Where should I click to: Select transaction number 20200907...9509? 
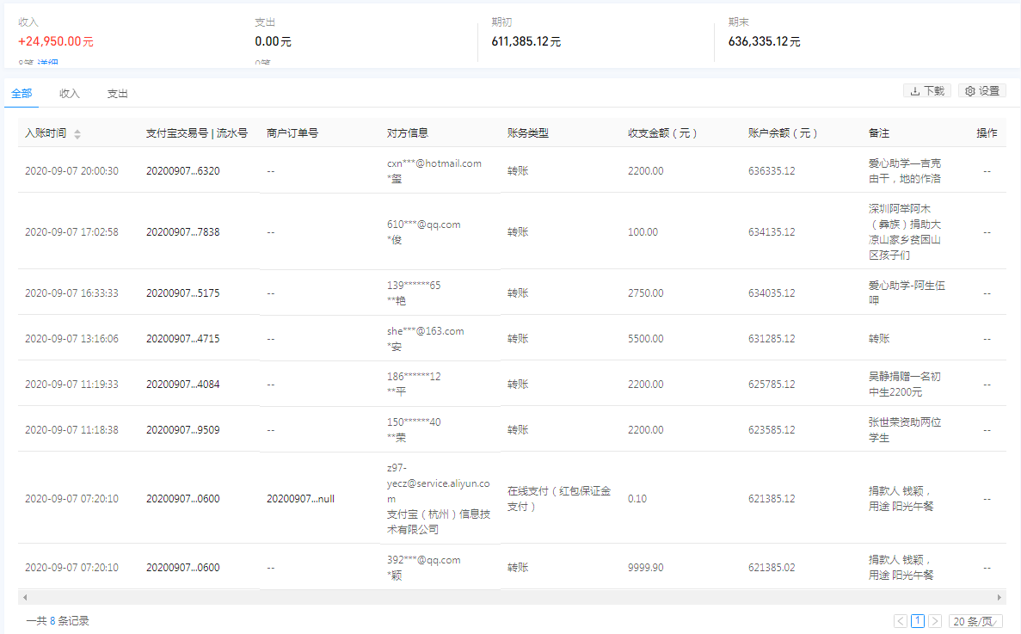[183, 429]
